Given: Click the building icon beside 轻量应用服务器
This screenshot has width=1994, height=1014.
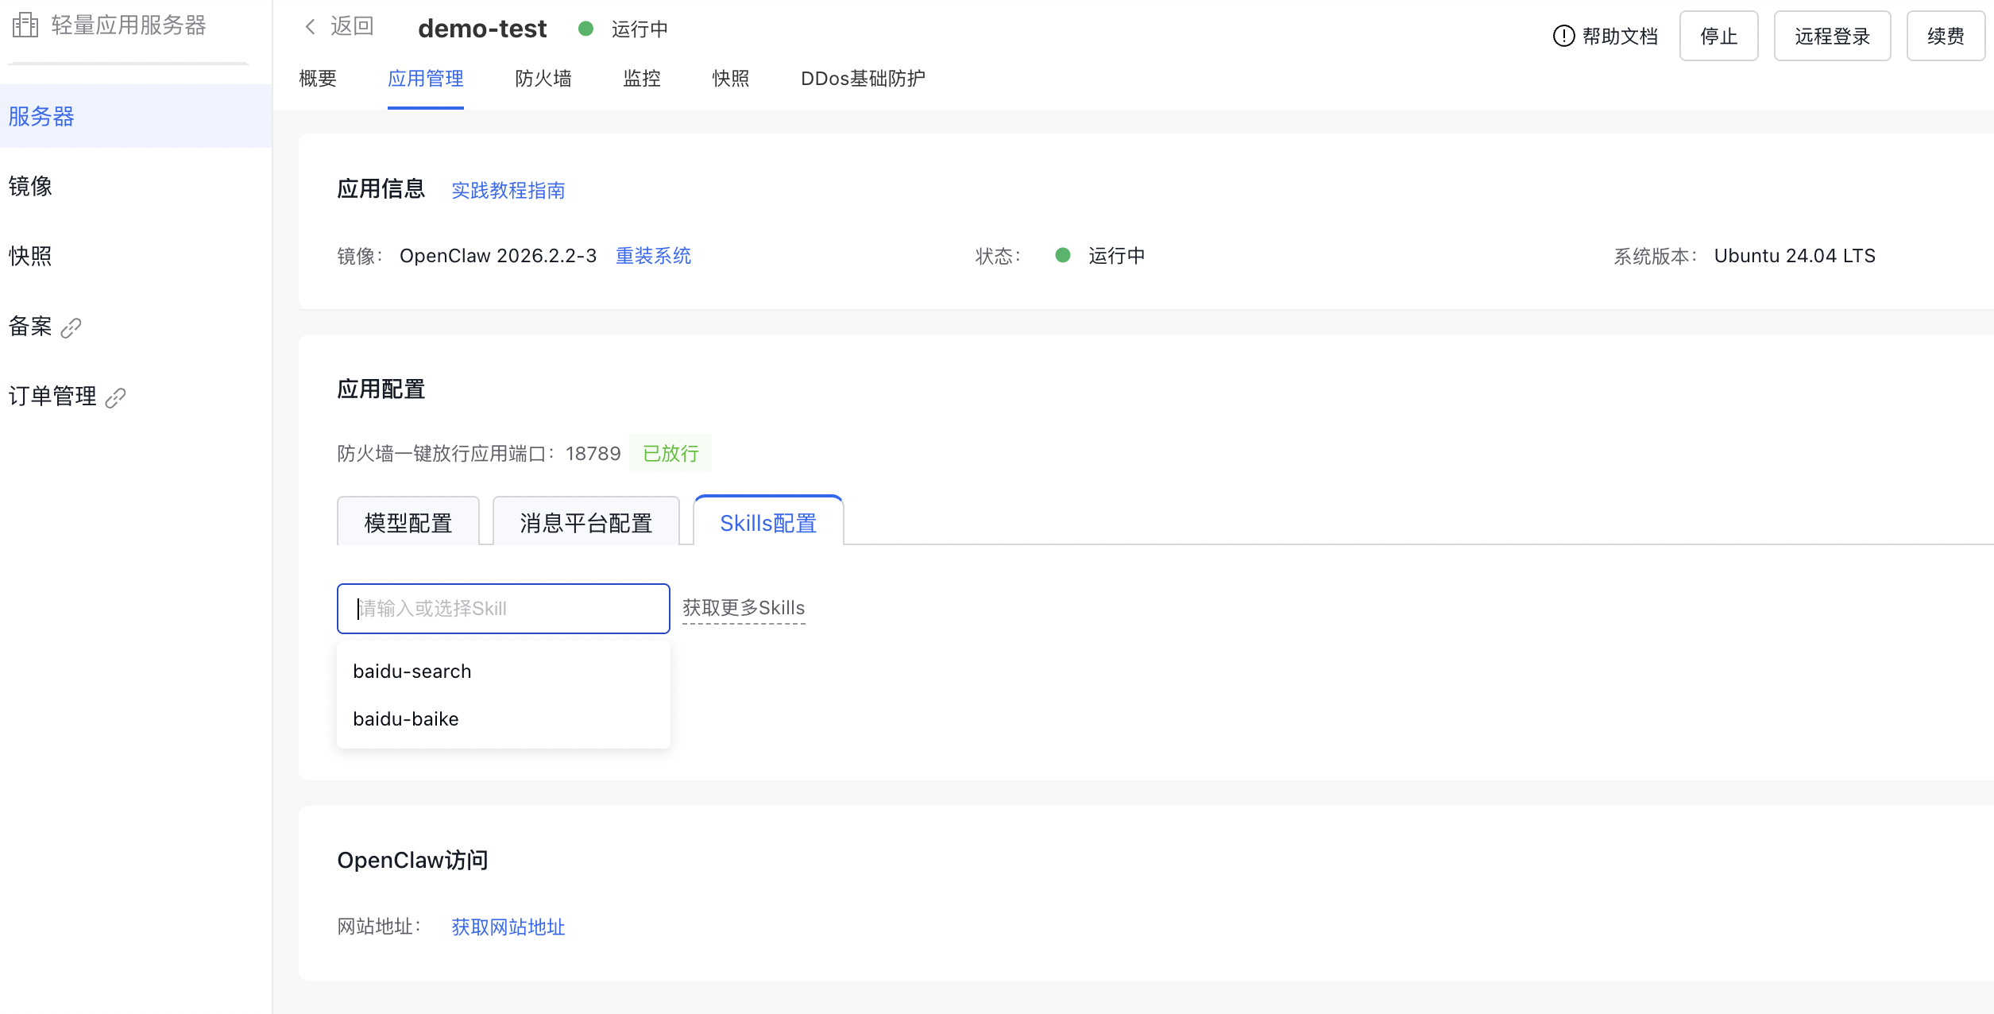Looking at the screenshot, I should point(25,25).
